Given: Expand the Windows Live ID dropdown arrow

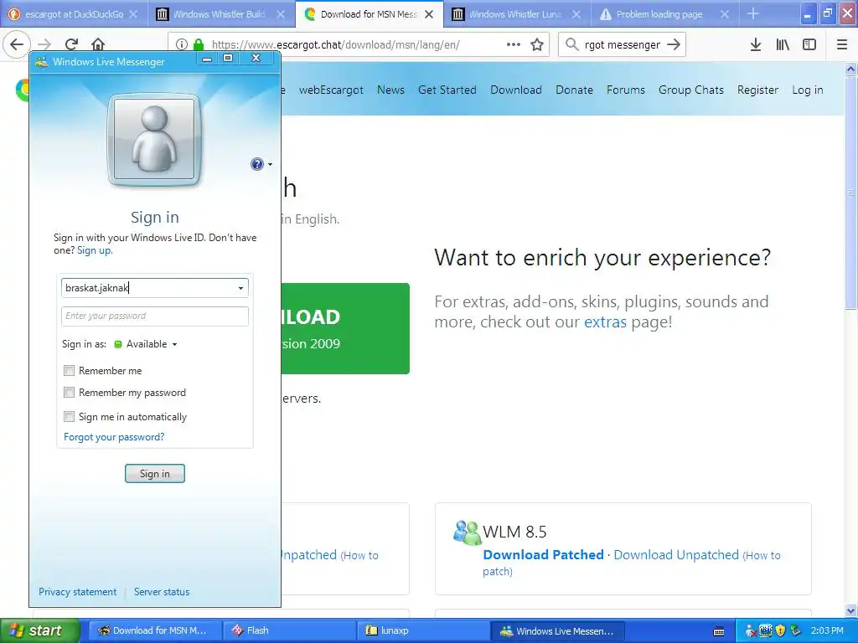Looking at the screenshot, I should point(240,288).
